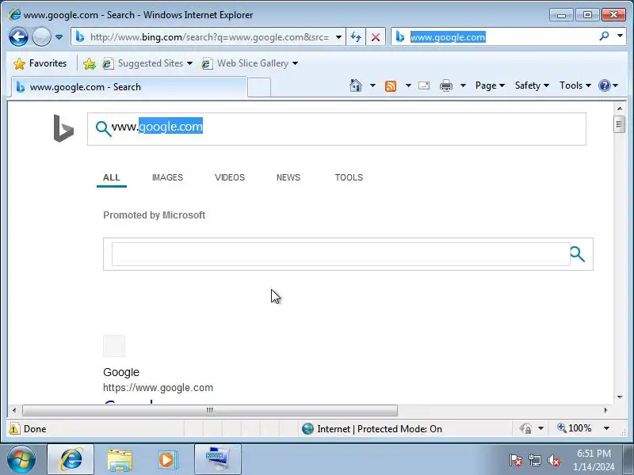This screenshot has width=634, height=475.
Task: Click the Action Center flag tray icon
Action: point(515,461)
